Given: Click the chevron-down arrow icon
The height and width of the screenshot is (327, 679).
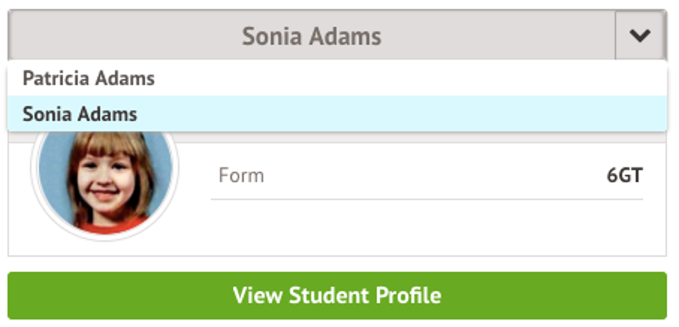Looking at the screenshot, I should (x=639, y=36).
